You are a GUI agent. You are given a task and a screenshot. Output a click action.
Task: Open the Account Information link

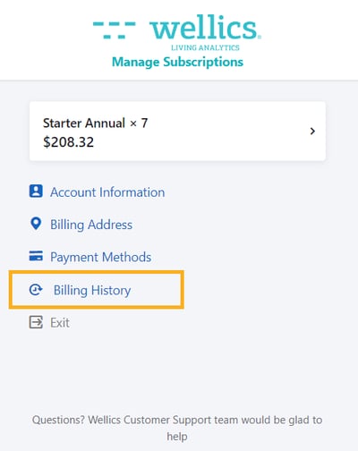107,192
